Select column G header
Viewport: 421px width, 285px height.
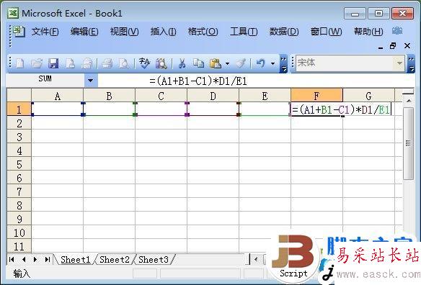point(368,96)
